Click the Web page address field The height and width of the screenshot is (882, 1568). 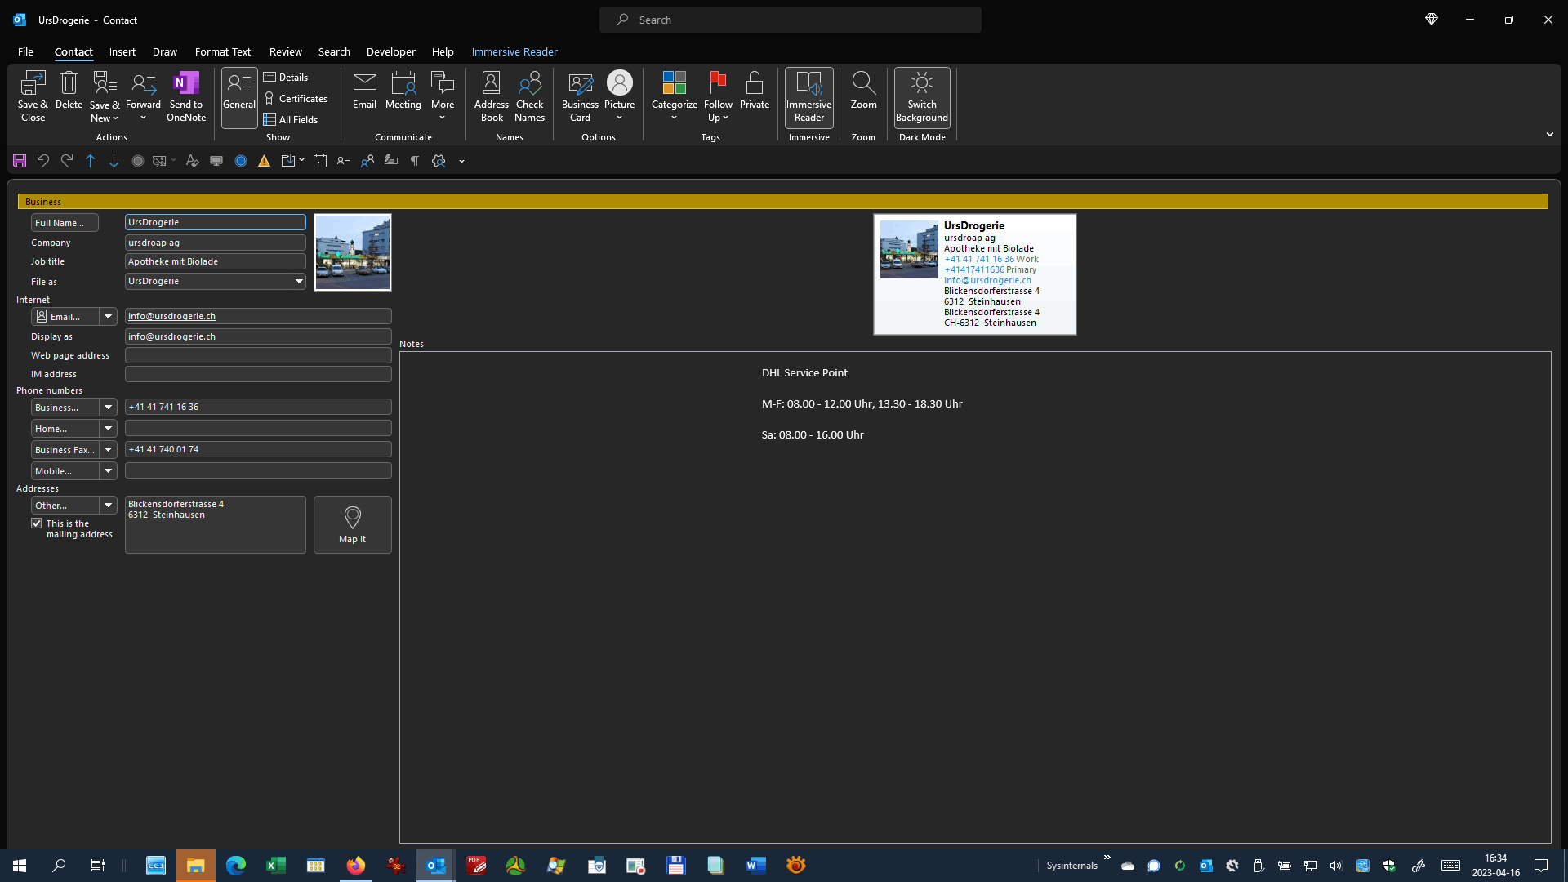point(258,355)
